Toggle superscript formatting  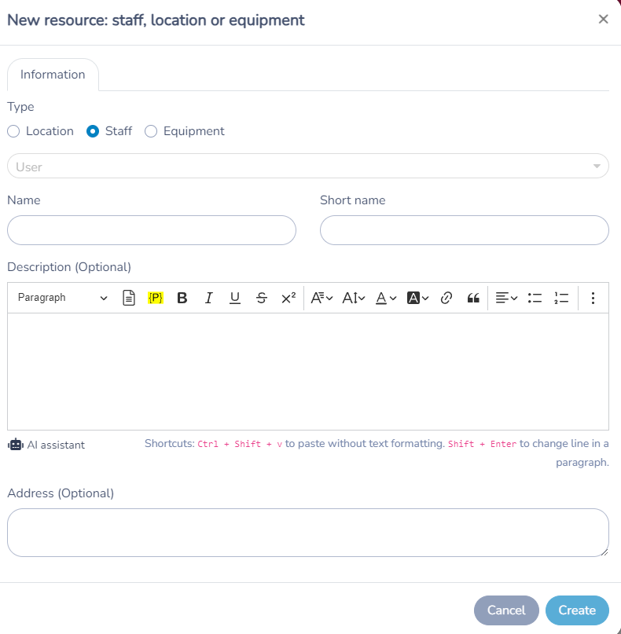tap(288, 298)
